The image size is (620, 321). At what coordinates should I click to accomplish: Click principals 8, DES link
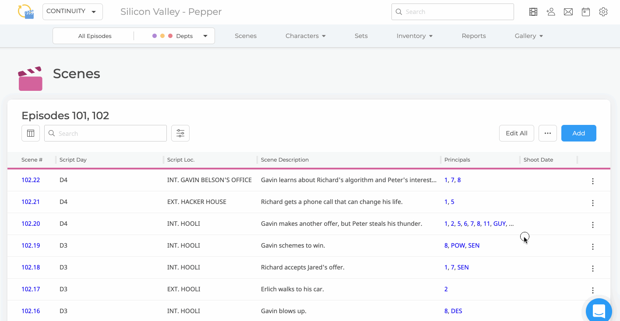click(453, 311)
